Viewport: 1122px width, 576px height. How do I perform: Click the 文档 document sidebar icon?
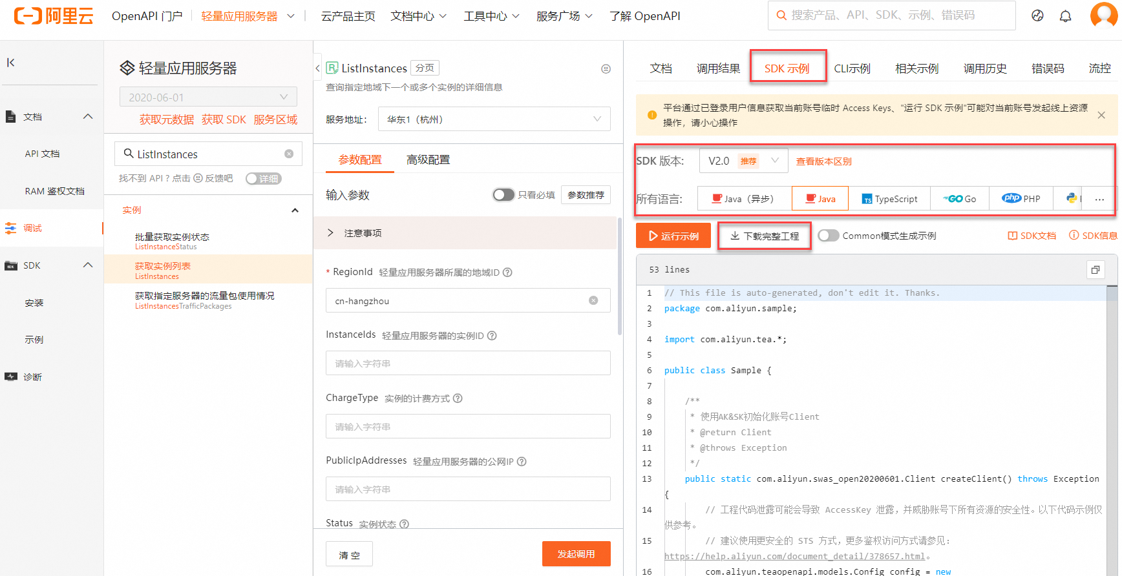coord(10,117)
